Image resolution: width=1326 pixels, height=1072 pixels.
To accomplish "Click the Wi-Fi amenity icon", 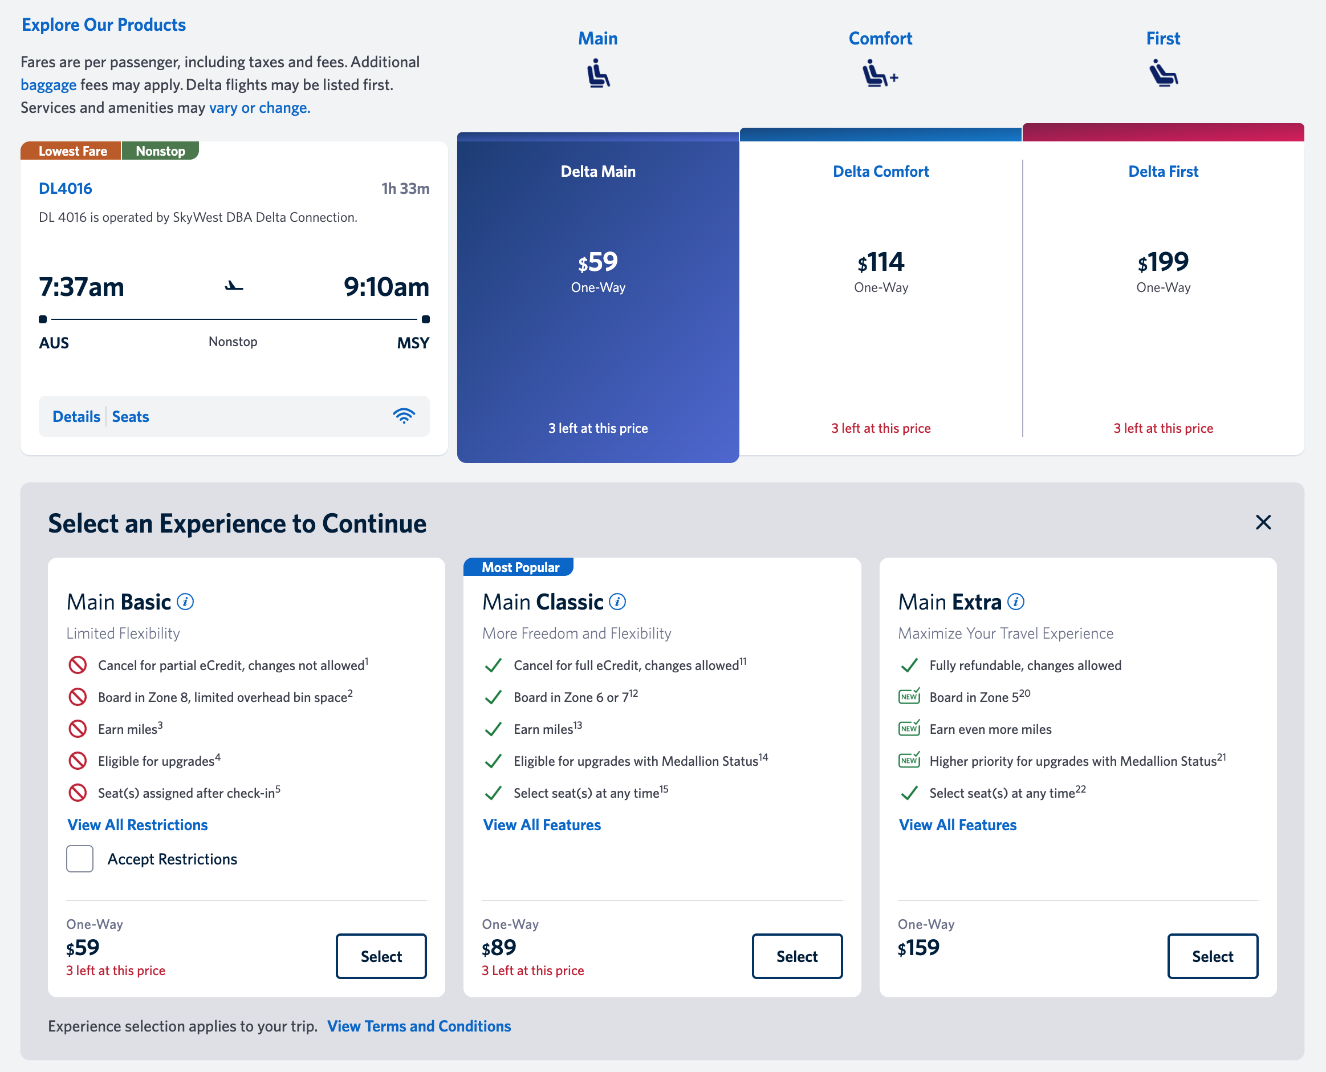I will [x=404, y=416].
